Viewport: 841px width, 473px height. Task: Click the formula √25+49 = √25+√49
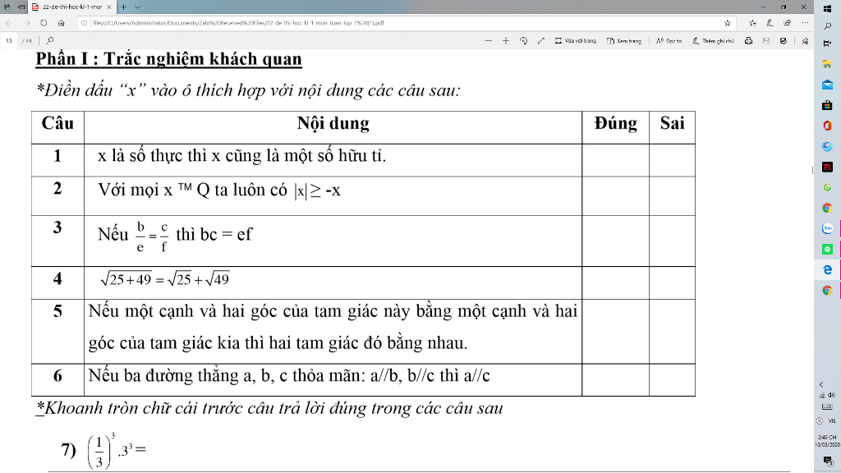point(164,279)
